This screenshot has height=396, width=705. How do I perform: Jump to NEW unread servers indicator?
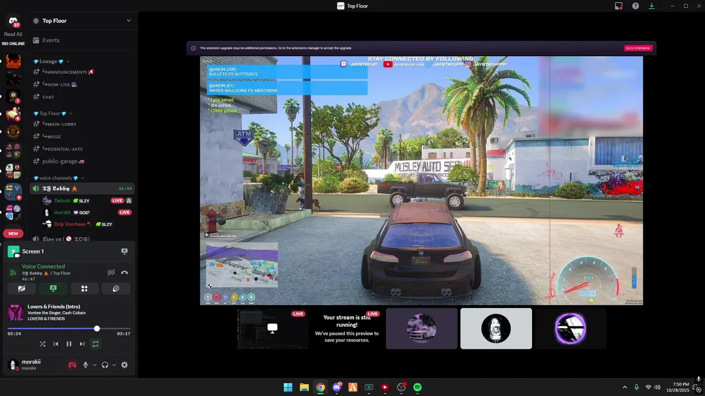click(13, 234)
